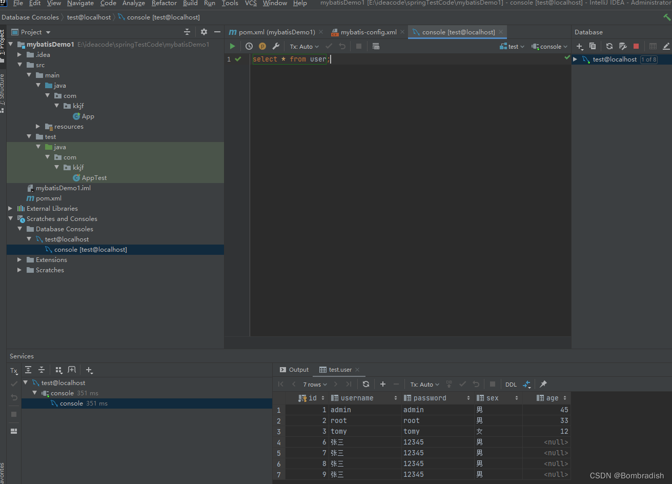Open new tab icon in Services toolbar
Image resolution: width=672 pixels, height=484 pixels.
[x=72, y=370]
